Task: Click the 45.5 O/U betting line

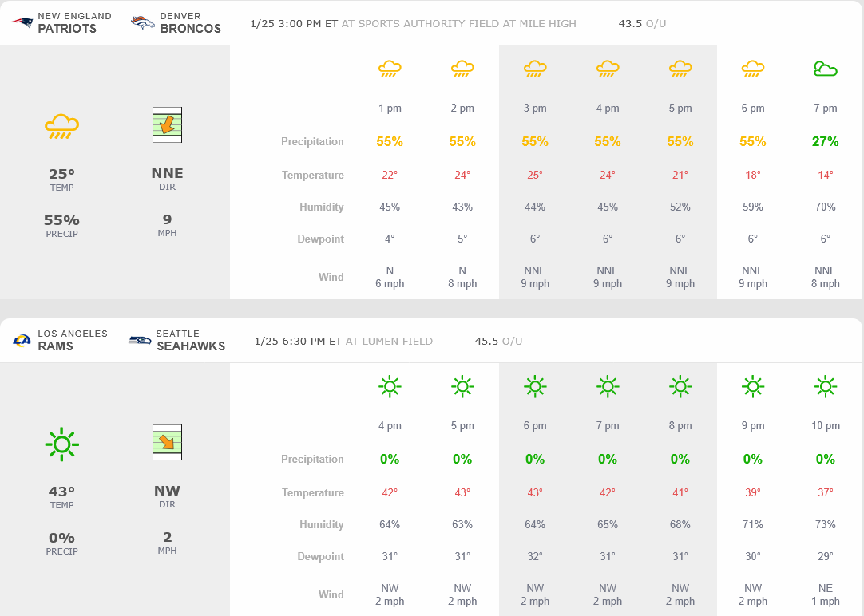Action: (x=498, y=341)
